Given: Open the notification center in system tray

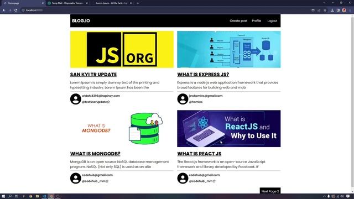Looking at the screenshot, I should tap(348, 196).
